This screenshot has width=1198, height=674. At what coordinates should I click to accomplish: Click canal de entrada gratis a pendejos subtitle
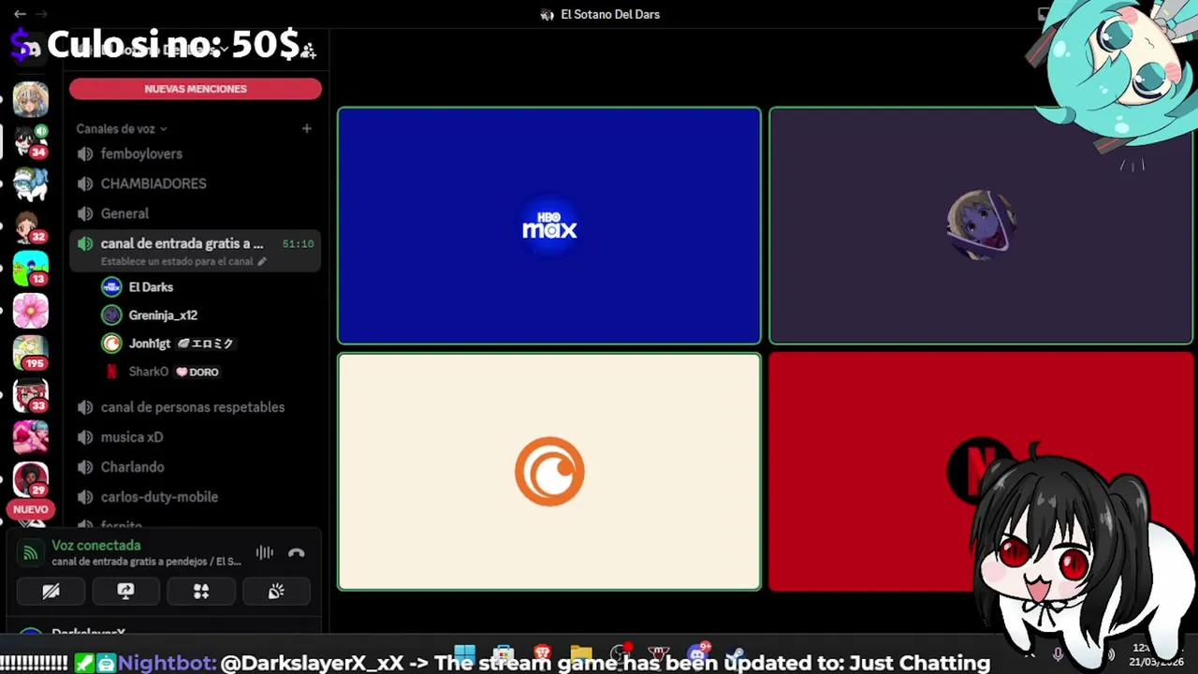coord(146,562)
